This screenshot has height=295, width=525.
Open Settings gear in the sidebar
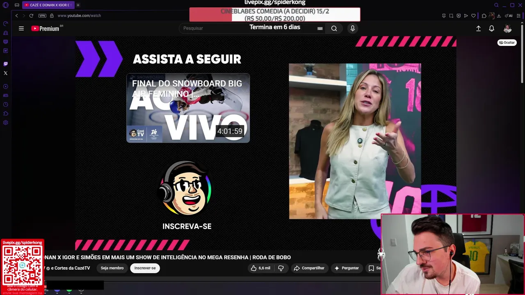(x=5, y=123)
